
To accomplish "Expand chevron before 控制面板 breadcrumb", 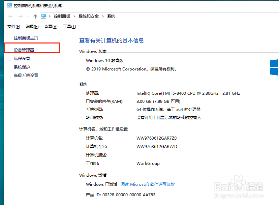I will (50, 17).
